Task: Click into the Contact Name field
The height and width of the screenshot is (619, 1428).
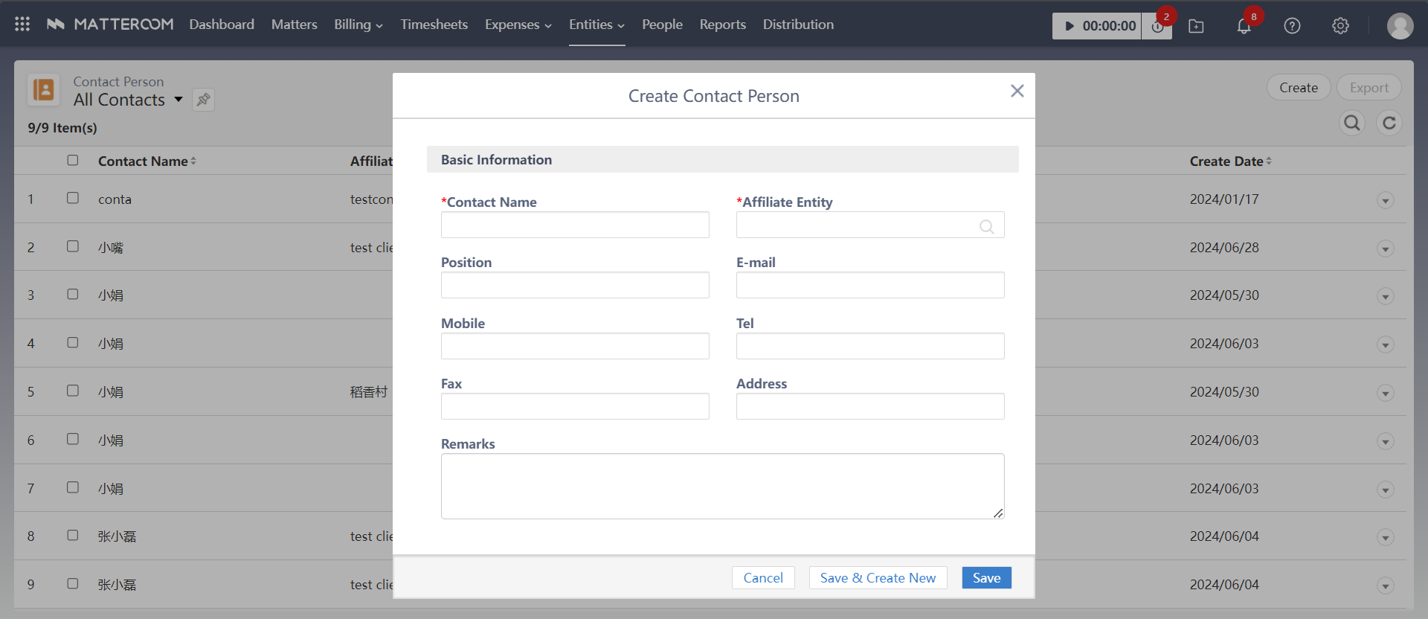Action: [x=575, y=225]
